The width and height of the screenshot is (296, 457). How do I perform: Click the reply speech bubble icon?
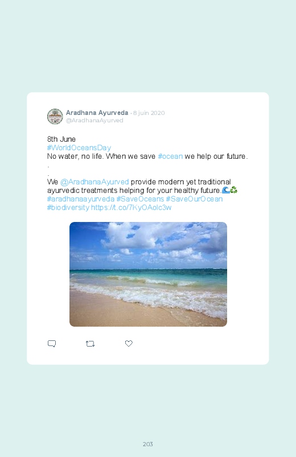(x=52, y=344)
